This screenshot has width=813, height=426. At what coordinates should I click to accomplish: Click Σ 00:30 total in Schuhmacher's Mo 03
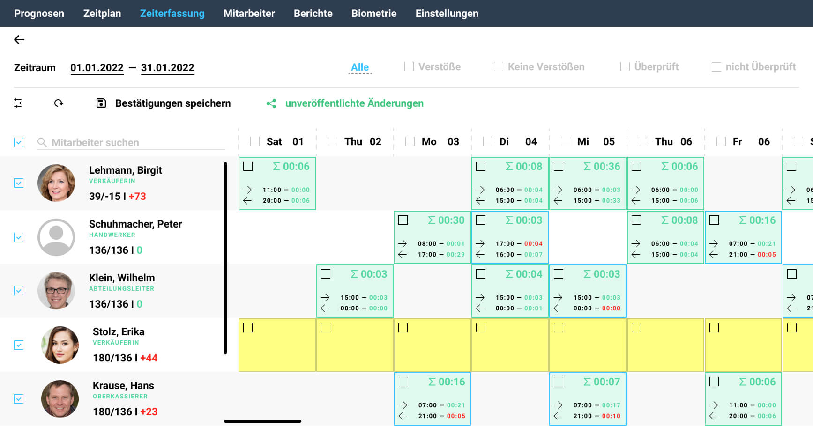click(446, 220)
